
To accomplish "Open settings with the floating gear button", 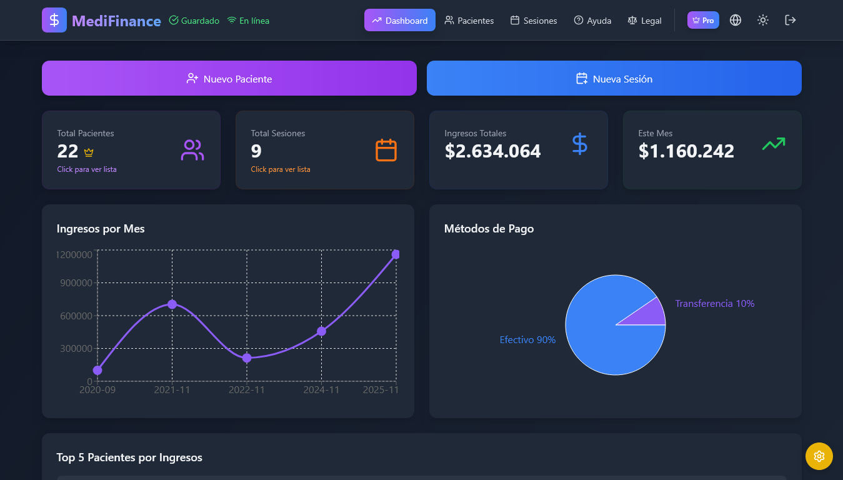I will click(x=819, y=456).
